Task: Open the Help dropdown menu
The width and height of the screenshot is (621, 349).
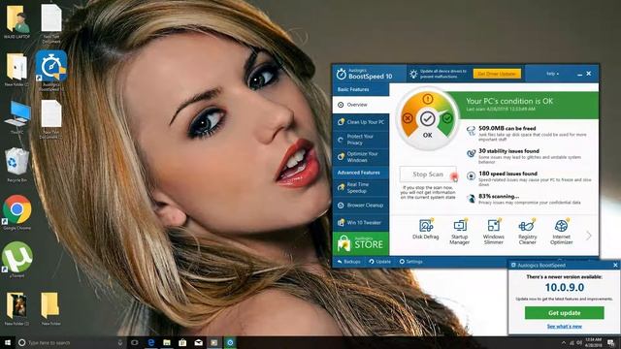Action: (552, 74)
